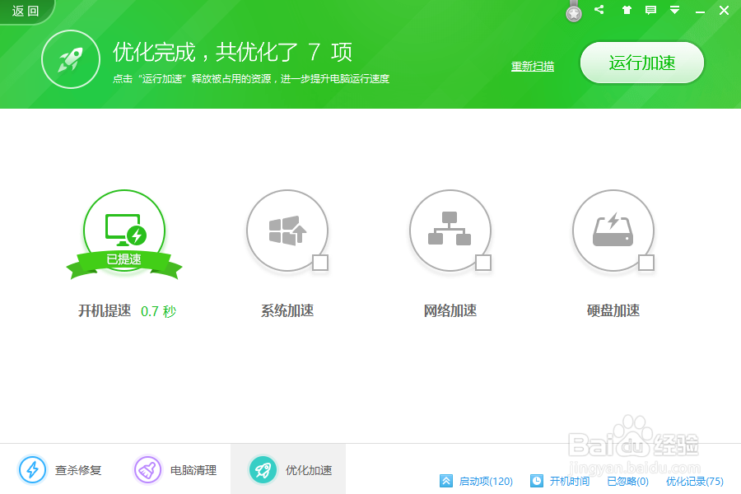The width and height of the screenshot is (741, 494).
Task: Click the 重新扫描 rescan link
Action: tap(532, 67)
